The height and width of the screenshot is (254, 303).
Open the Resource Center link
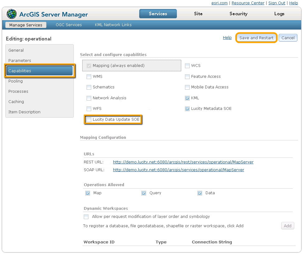point(248,3)
